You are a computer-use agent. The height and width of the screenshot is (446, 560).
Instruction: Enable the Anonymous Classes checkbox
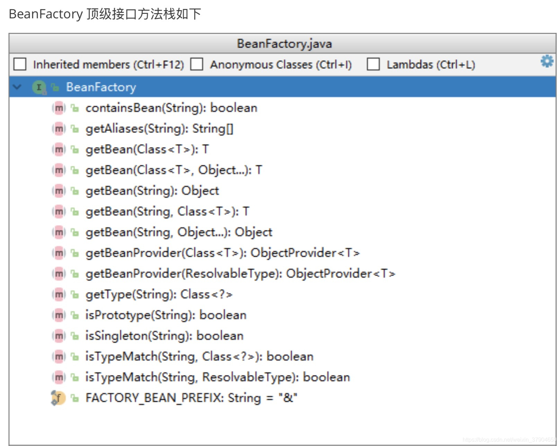coord(196,64)
